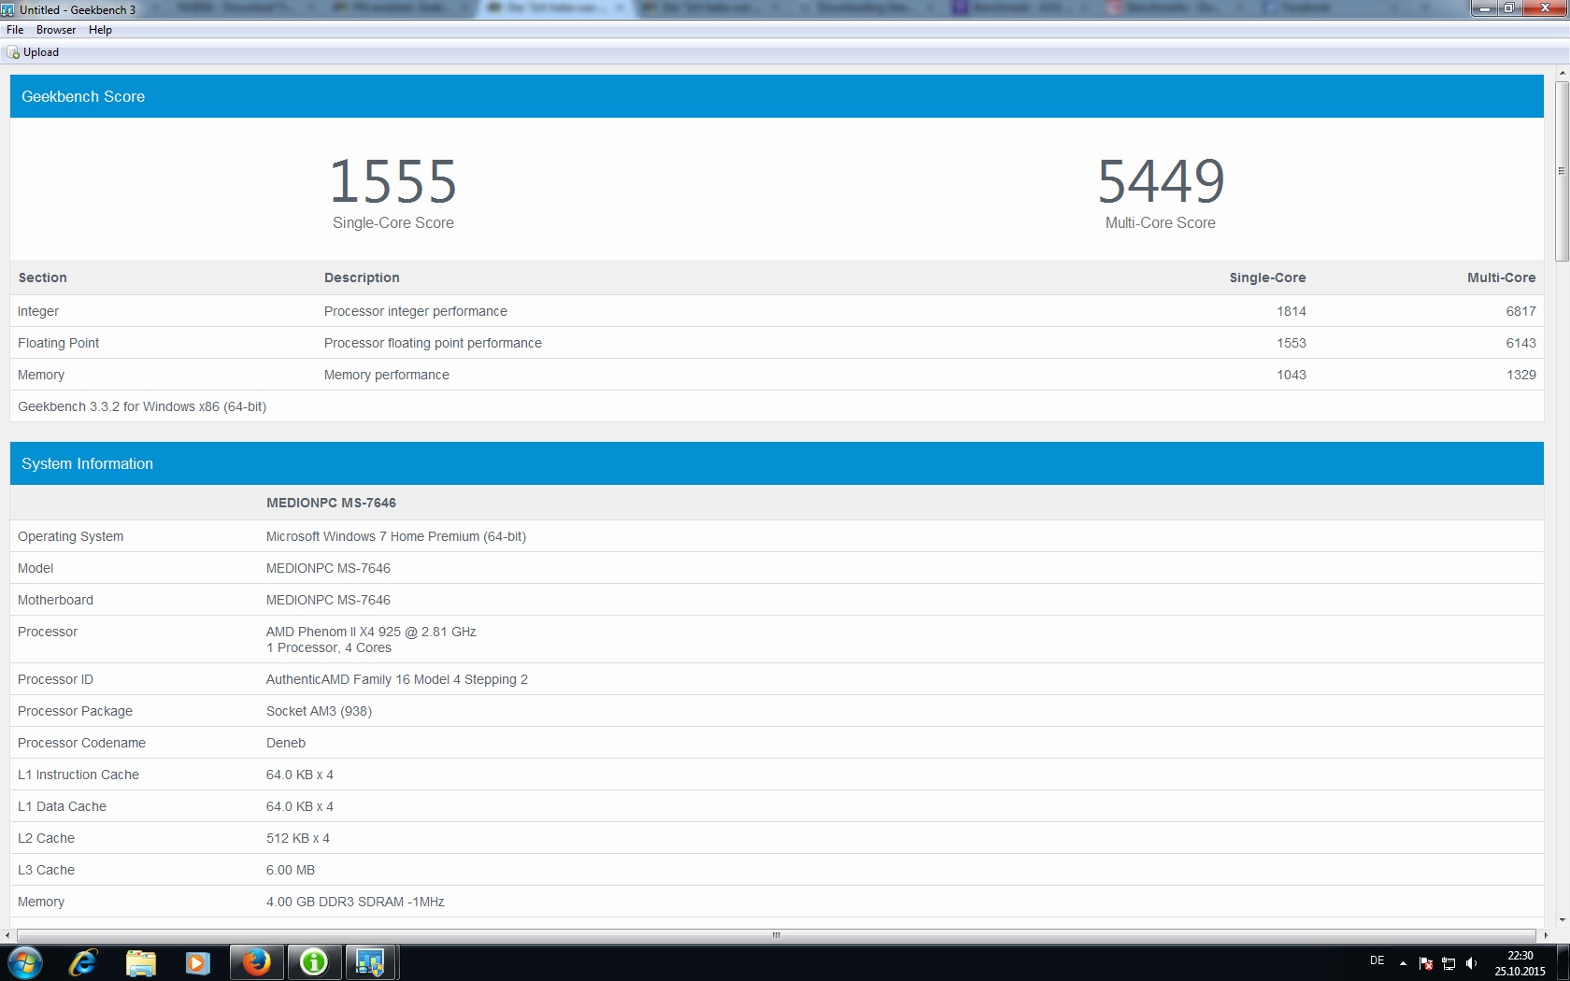Open Windows Media Player from taskbar
The width and height of the screenshot is (1570, 981).
point(197,962)
